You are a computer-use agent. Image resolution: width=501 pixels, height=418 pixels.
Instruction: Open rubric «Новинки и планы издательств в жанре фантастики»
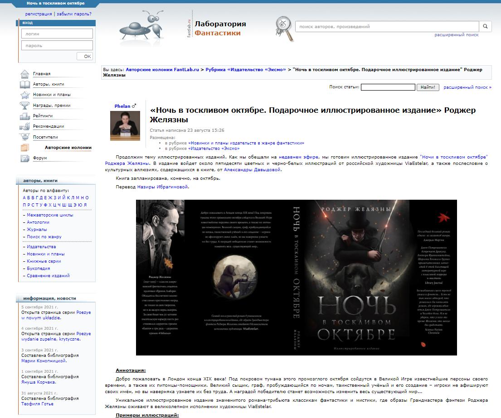pos(246,143)
